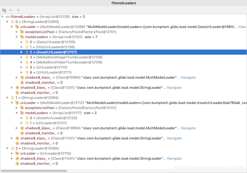Viewport: 247px width, 173px height.
Task: Click list icon of 0 = {StringLoader@12093}
Action: click(12, 22)
